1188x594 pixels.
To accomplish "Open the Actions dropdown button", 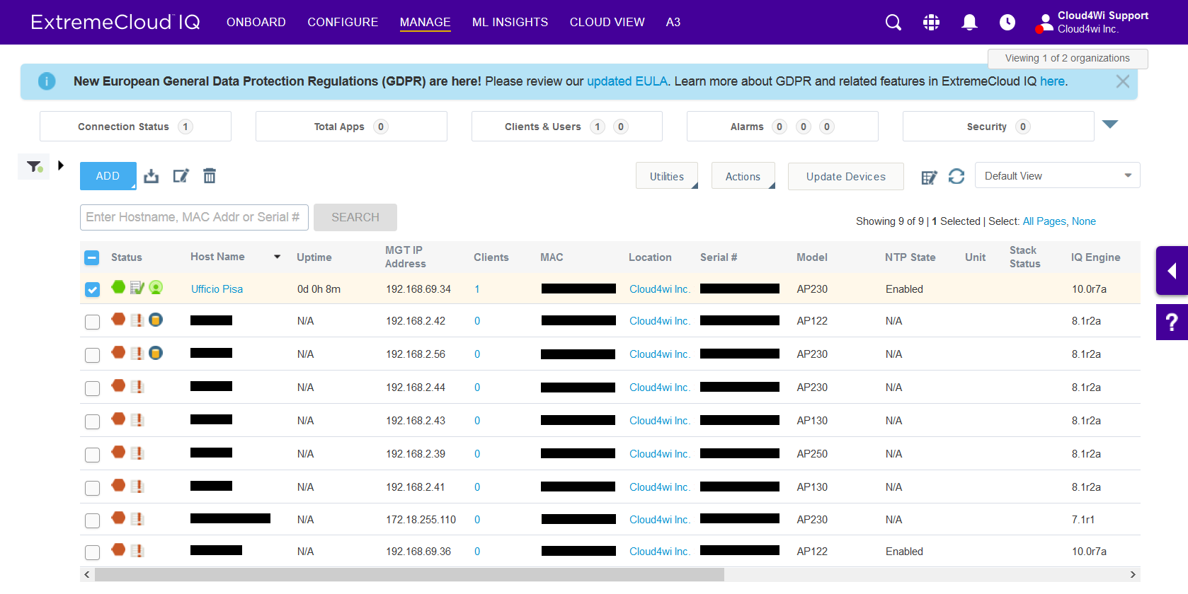I will pos(743,176).
